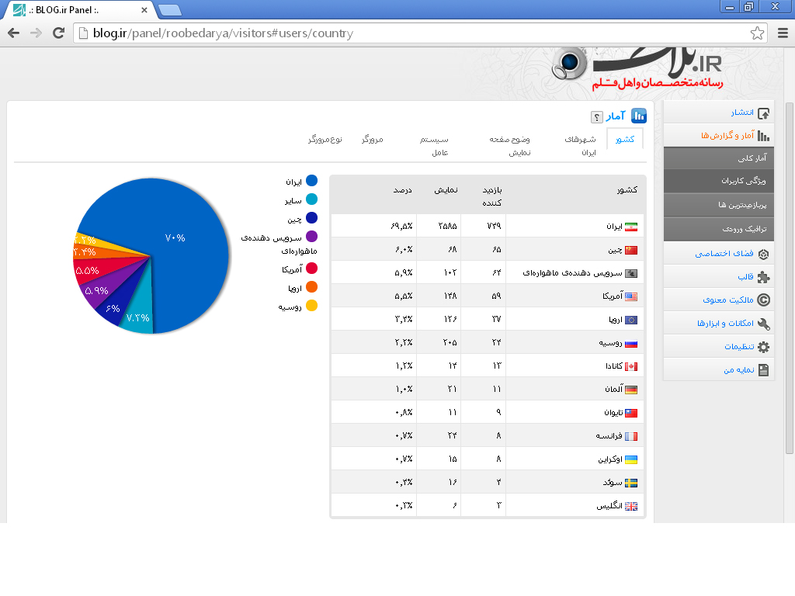Click the copyright icon for مالکیت معنوی
Image resolution: width=795 pixels, height=596 pixels.
point(763,300)
